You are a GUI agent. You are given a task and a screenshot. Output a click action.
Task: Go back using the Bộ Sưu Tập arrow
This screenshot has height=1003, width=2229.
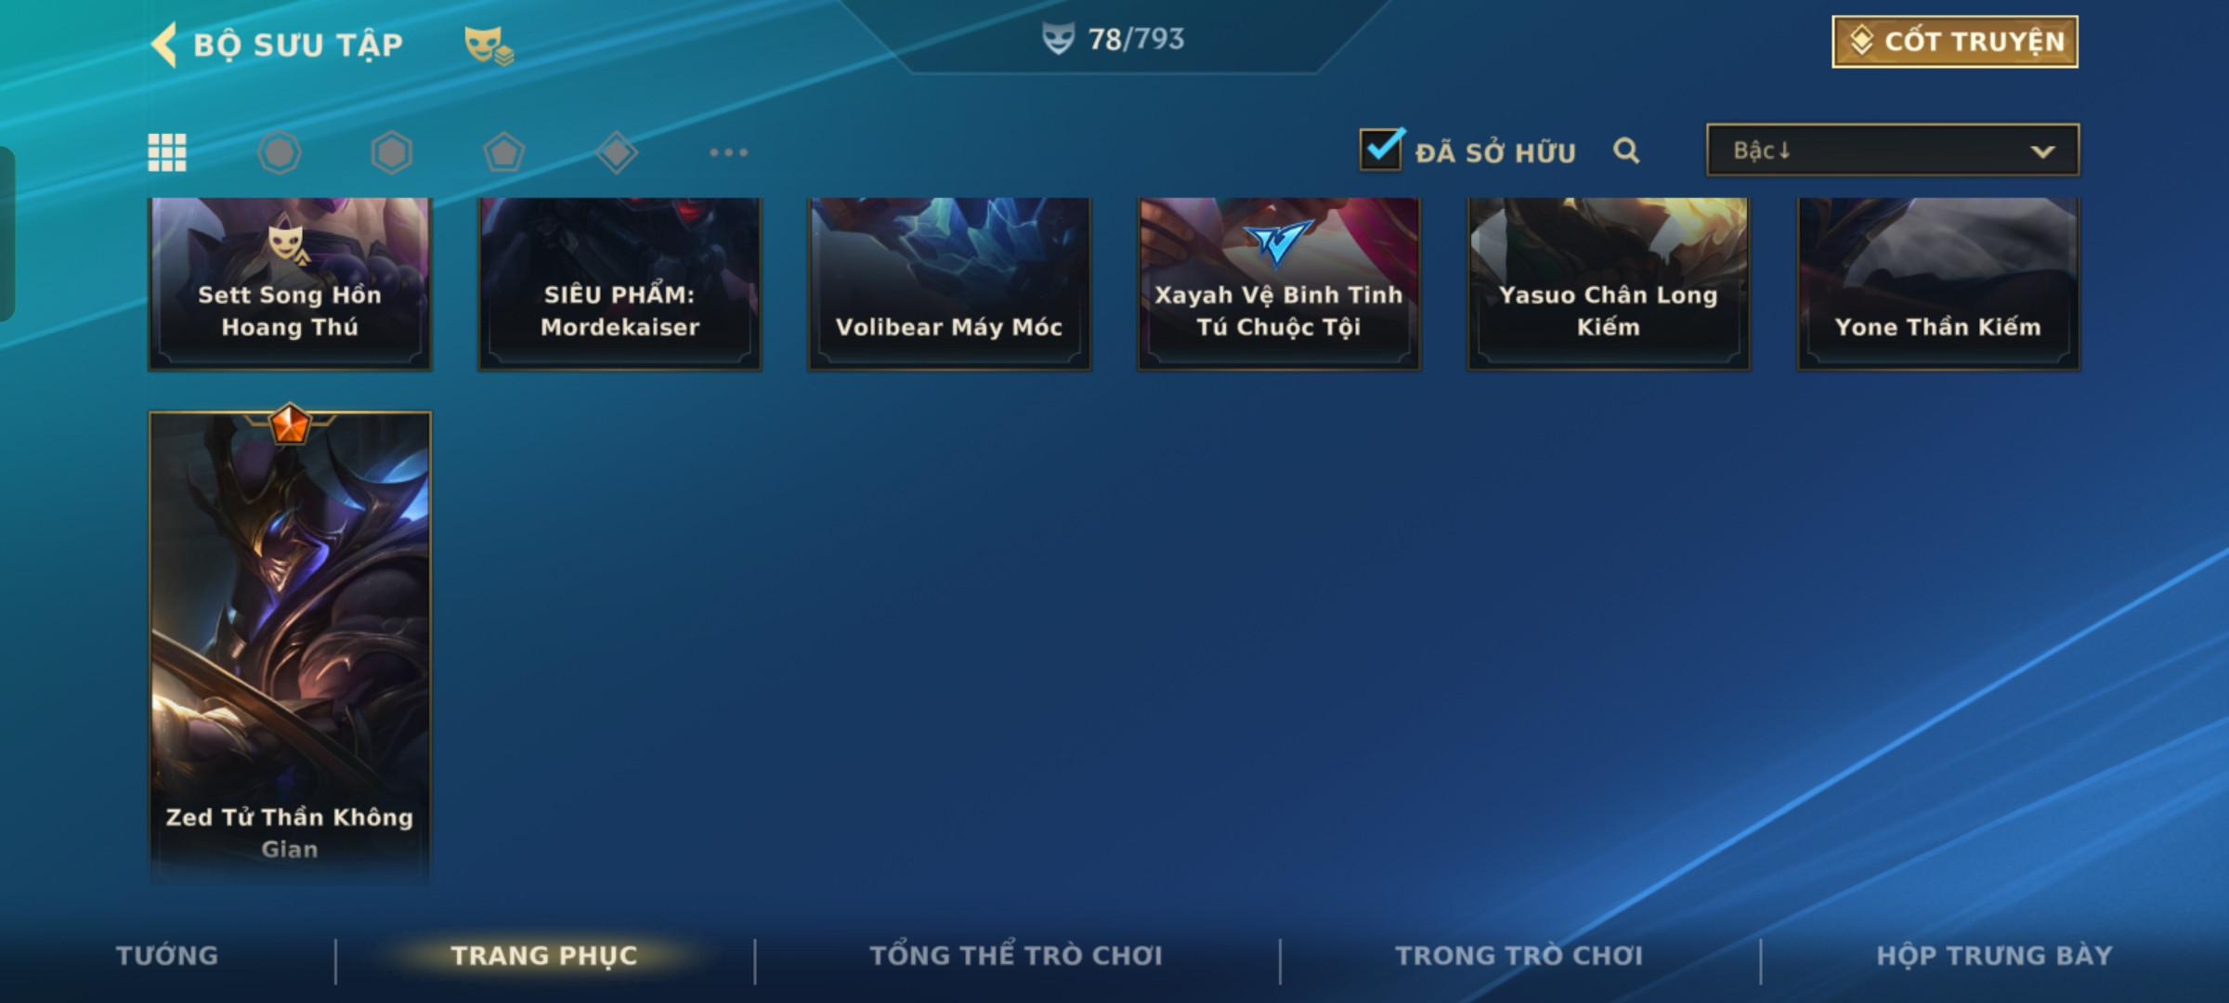163,45
